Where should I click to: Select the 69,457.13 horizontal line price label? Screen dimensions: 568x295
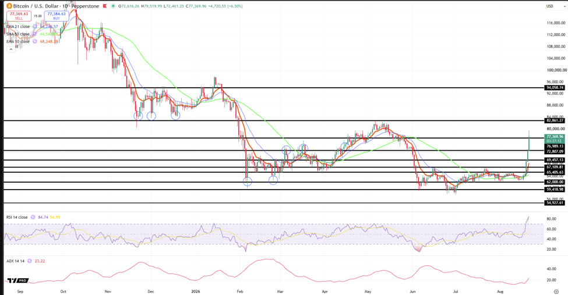(x=555, y=159)
